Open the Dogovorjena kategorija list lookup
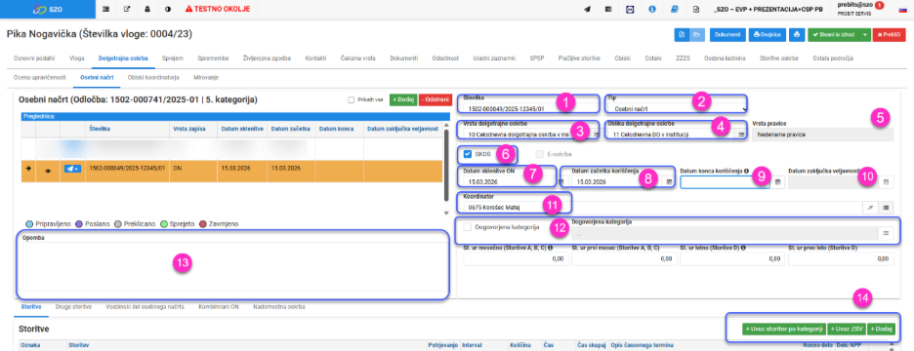The width and height of the screenshot is (914, 351). click(x=886, y=233)
